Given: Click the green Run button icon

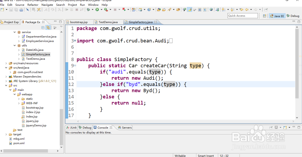Looking at the screenshot, I should 97,10.
